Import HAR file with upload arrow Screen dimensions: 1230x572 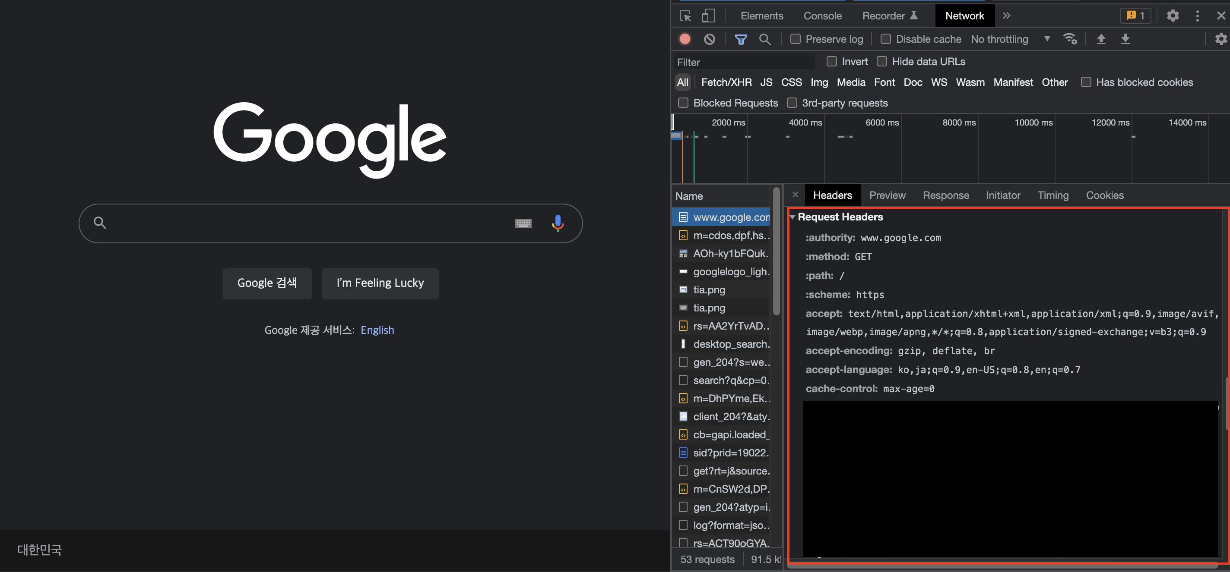click(1101, 39)
